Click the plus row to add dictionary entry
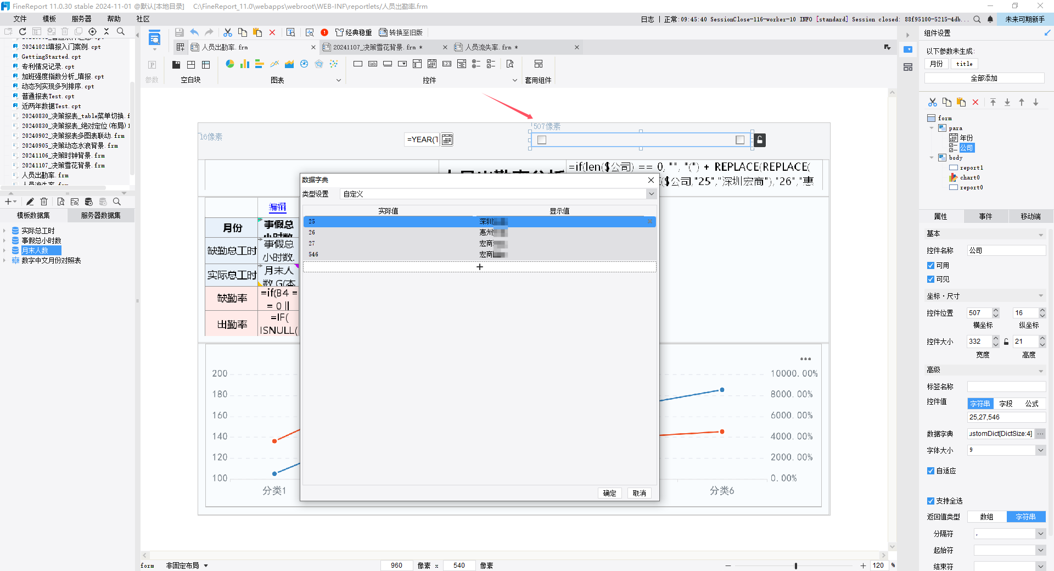The height and width of the screenshot is (571, 1054). coord(479,267)
